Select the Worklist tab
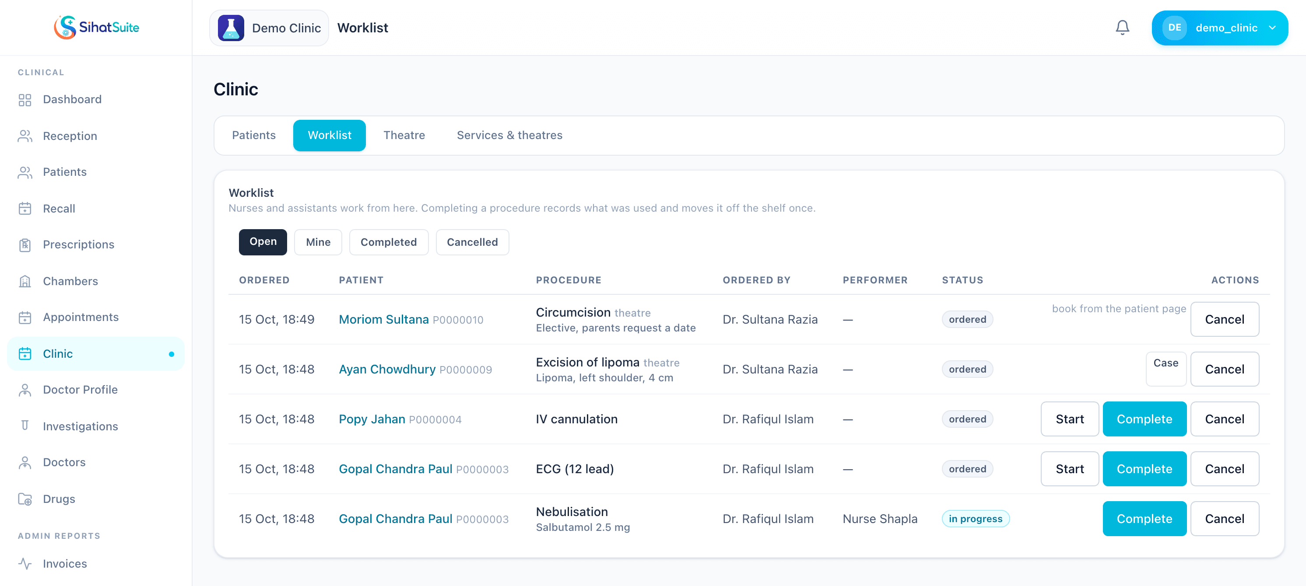Image resolution: width=1306 pixels, height=586 pixels. click(329, 135)
